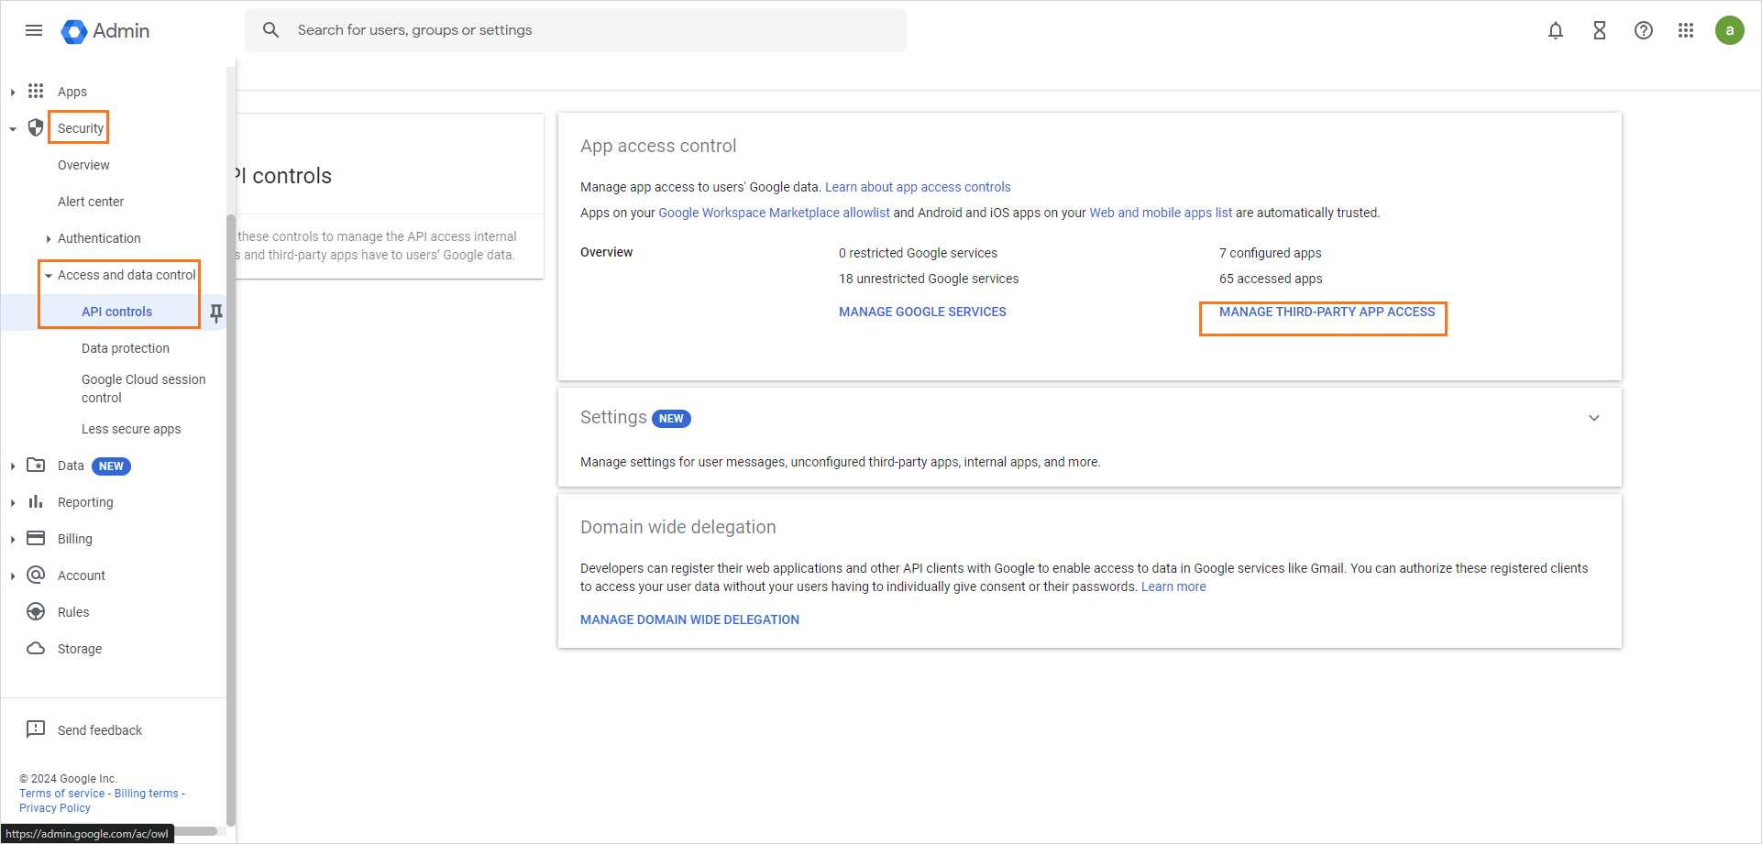This screenshot has height=844, width=1762.
Task: Click the Account at-sign icon
Action: [x=36, y=575]
